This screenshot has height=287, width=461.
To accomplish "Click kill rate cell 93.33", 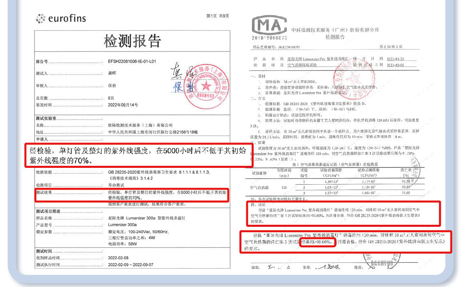I will coord(406,187).
